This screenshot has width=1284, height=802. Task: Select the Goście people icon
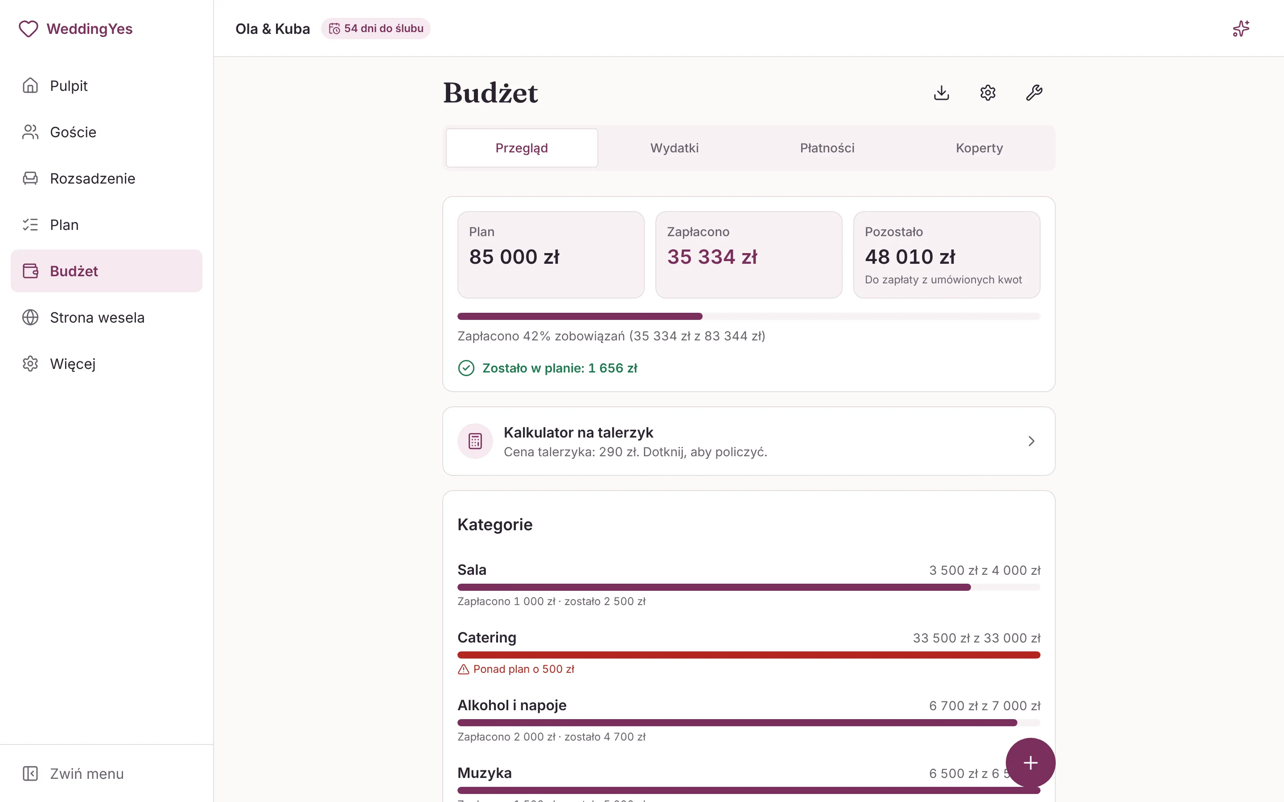(x=30, y=132)
